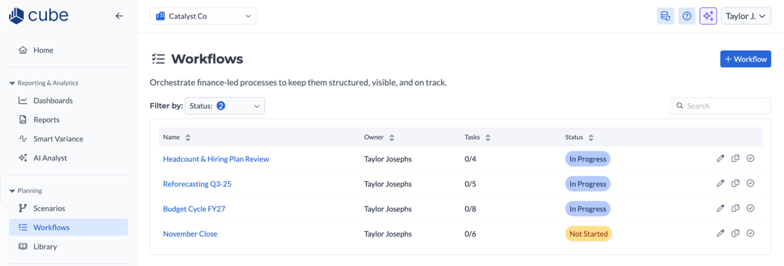Sort by Owner column arrows
Screen dimensions: 784x266
(x=391, y=138)
